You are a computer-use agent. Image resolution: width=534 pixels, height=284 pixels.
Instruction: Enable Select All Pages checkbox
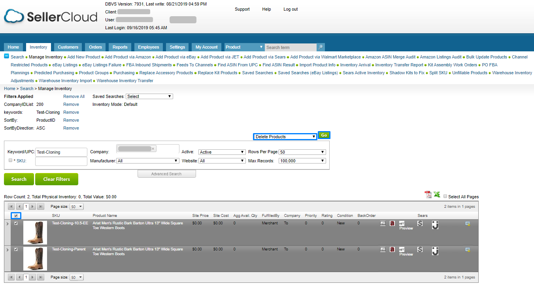point(445,196)
